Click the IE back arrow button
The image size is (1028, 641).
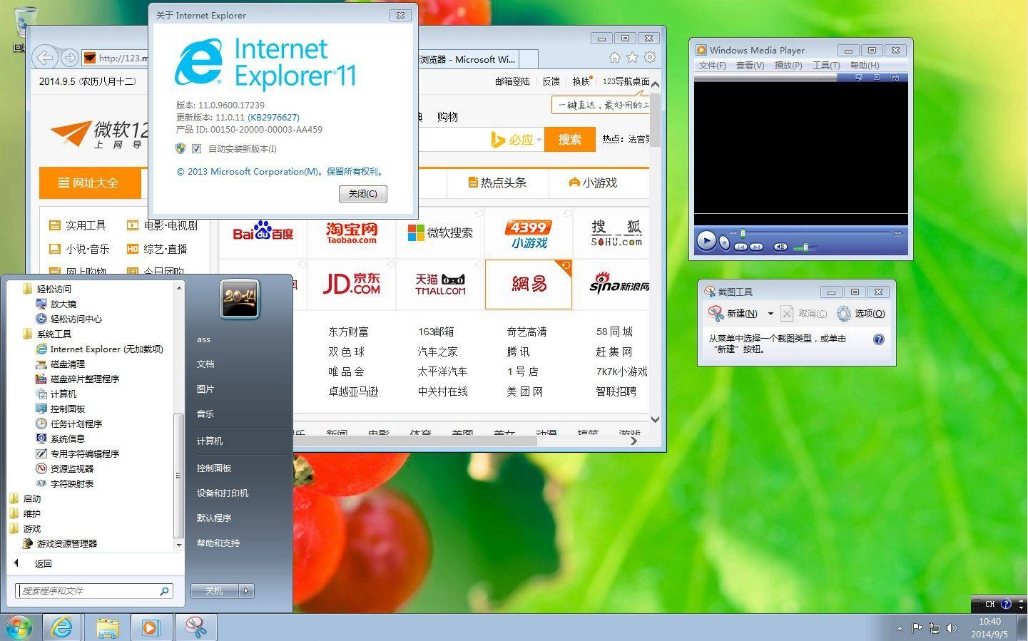(45, 57)
